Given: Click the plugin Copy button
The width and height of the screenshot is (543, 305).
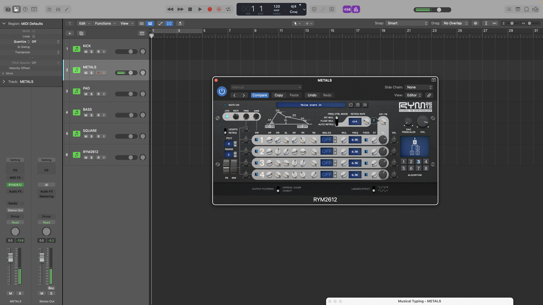Looking at the screenshot, I should (x=279, y=95).
